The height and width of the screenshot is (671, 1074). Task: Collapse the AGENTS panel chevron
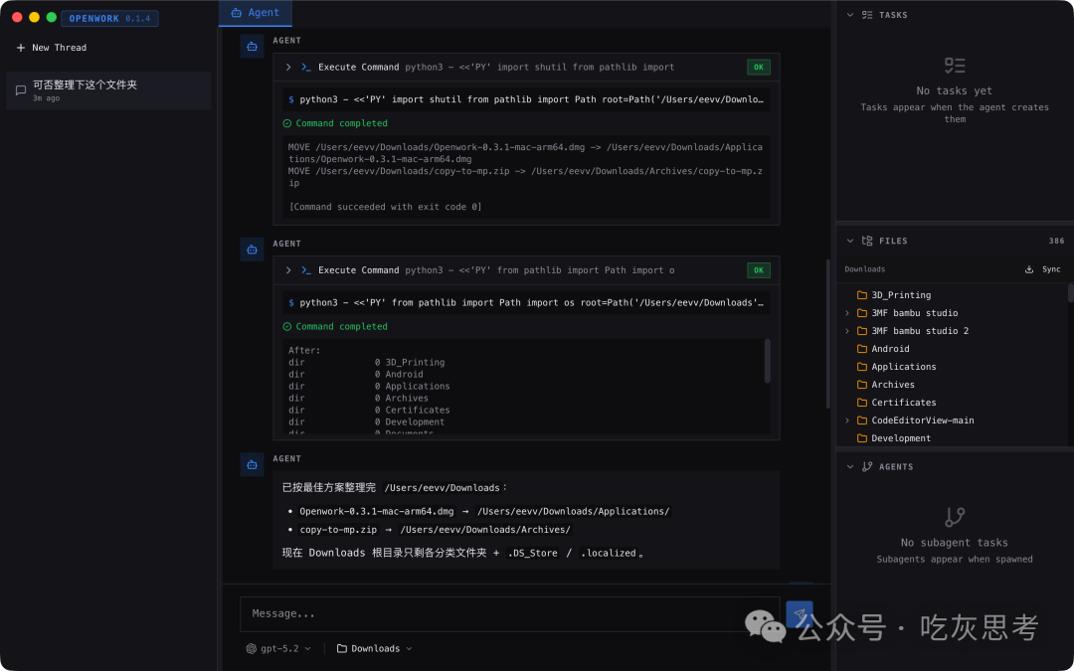850,467
